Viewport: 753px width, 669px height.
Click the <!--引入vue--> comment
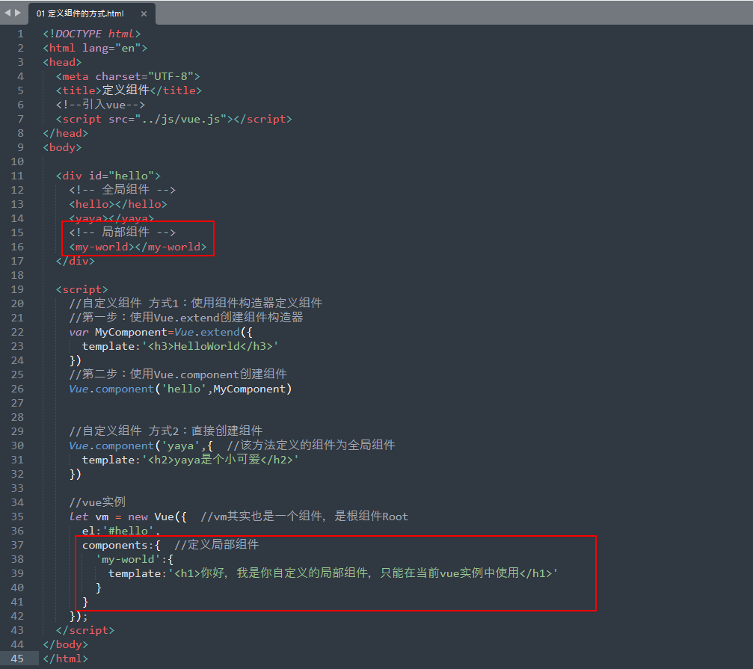coord(100,105)
